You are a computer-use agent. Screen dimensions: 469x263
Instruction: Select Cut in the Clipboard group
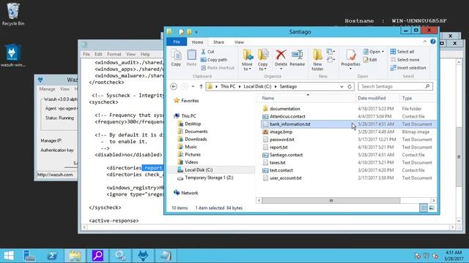208,52
